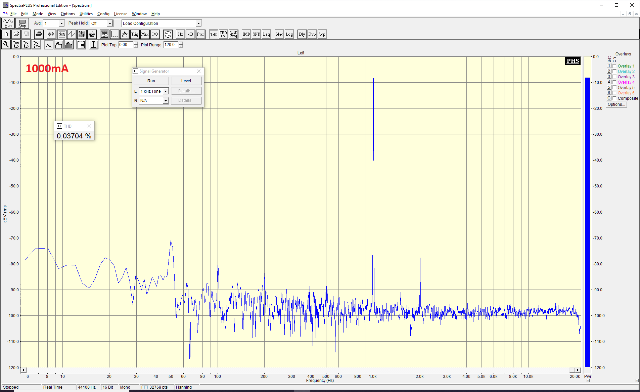Set the Composite overlay with the 'C' button
The image size is (640, 392).
point(609,98)
